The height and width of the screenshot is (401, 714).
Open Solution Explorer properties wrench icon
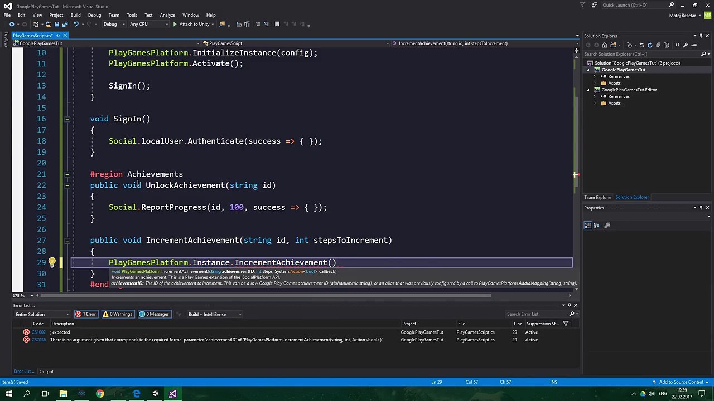point(686,45)
